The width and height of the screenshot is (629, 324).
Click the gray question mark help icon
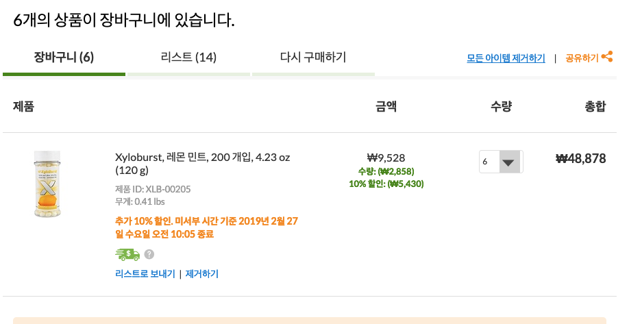click(x=149, y=254)
